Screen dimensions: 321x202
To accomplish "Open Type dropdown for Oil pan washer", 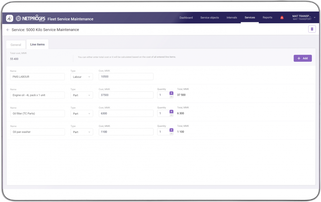I will coord(82,132).
